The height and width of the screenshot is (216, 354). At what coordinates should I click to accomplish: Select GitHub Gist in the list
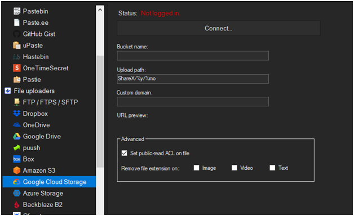pyautogui.click(x=39, y=34)
